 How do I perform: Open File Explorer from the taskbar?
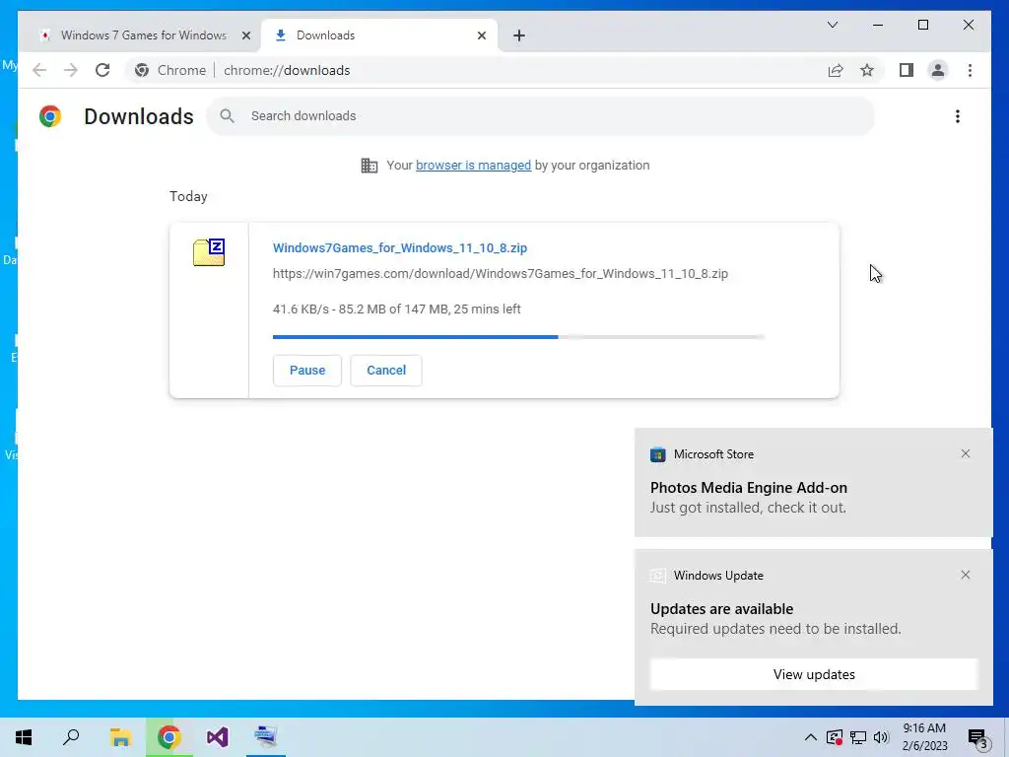120,737
